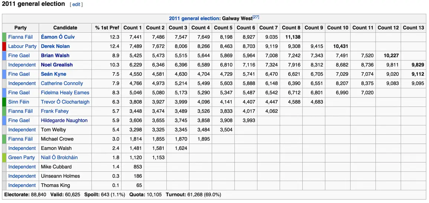Image resolution: width=429 pixels, height=203 pixels.
Task: Open the Derek Nolan link
Action: [x=55, y=46]
